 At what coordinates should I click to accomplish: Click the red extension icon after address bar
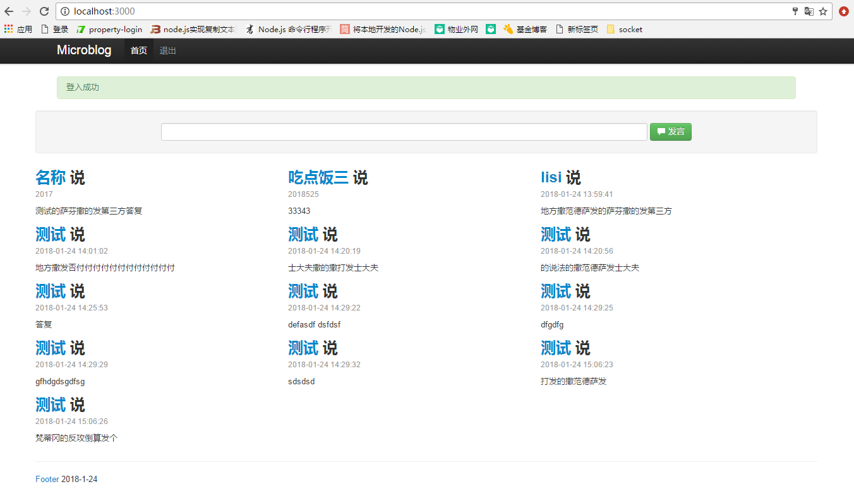click(x=844, y=11)
